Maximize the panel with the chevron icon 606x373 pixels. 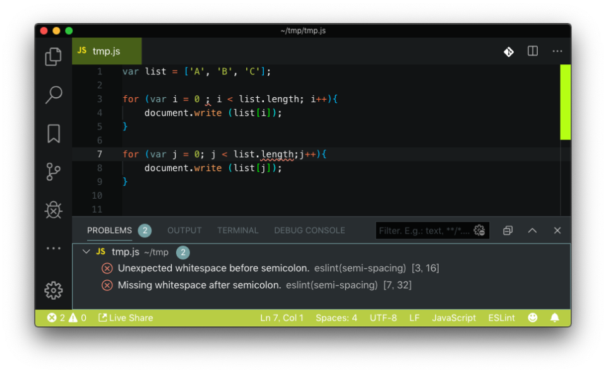point(532,230)
